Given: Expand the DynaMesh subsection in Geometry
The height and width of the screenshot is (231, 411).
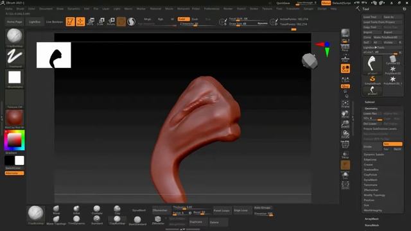Looking at the screenshot, I should 371,180.
